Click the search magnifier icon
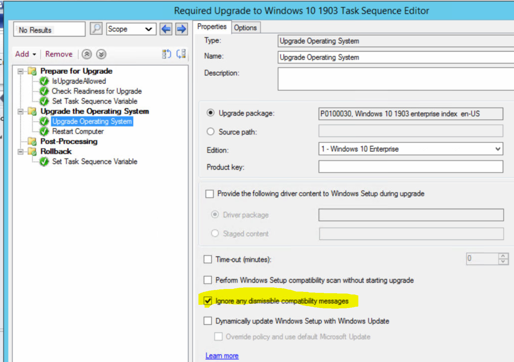 tap(96, 29)
